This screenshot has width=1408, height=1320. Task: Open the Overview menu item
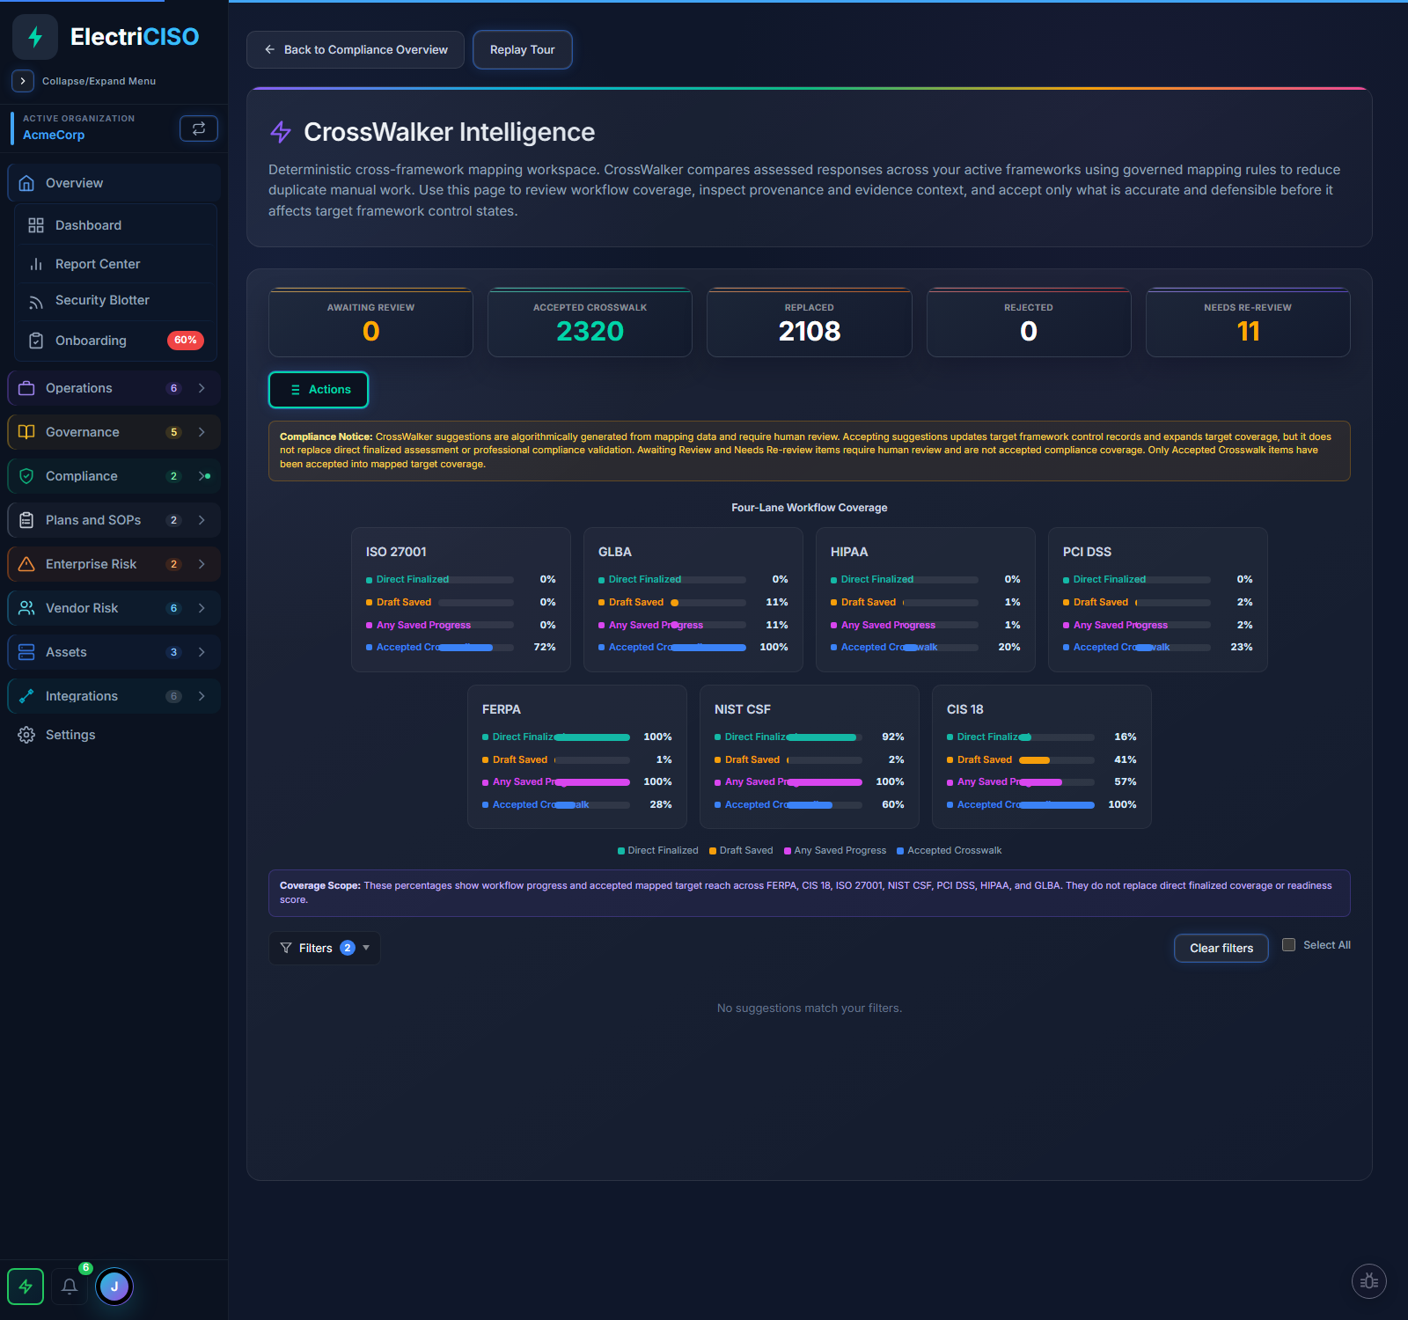click(114, 183)
